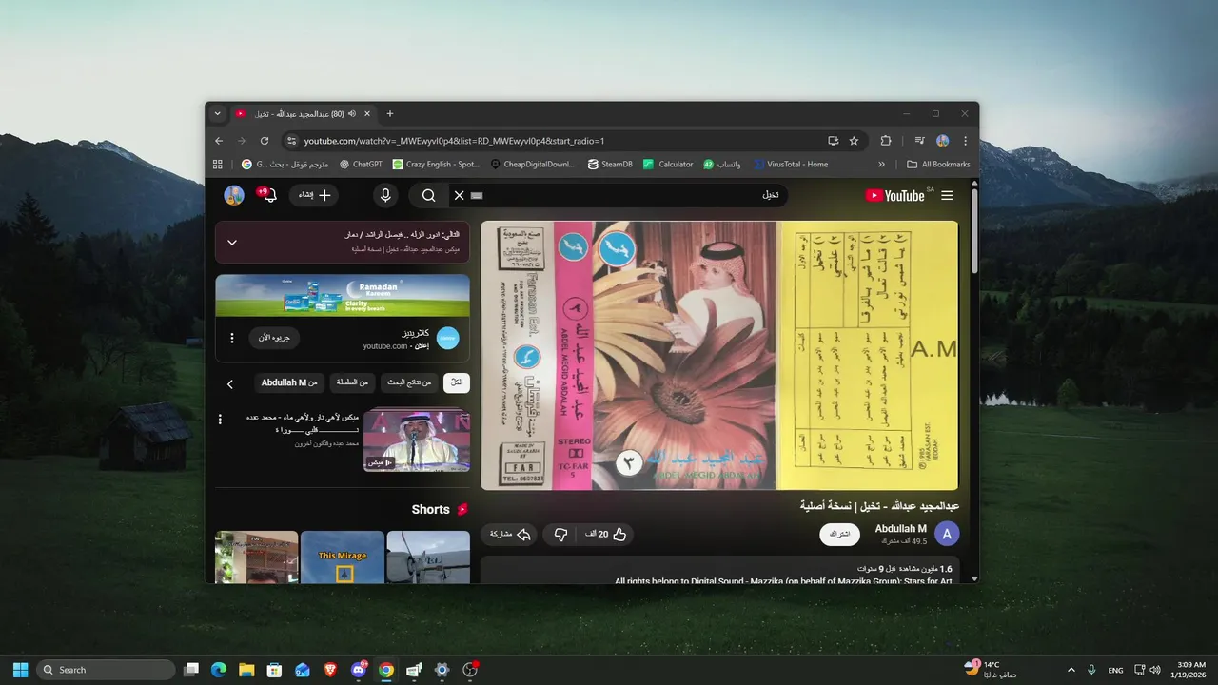The height and width of the screenshot is (685, 1218).
Task: Open Brave browser from the taskbar
Action: point(330,670)
